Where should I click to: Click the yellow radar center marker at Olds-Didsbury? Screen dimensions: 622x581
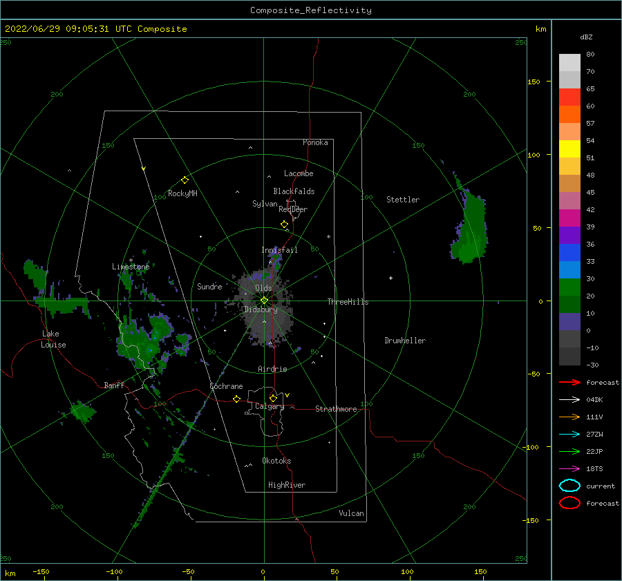pyautogui.click(x=264, y=301)
